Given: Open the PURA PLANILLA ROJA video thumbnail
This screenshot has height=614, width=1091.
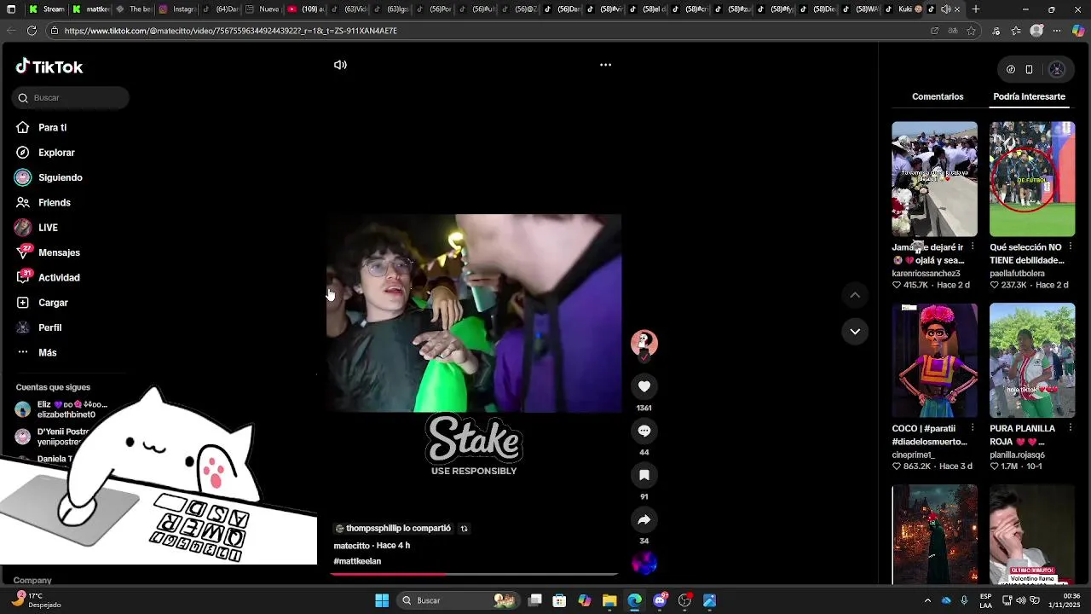Looking at the screenshot, I should tap(1032, 360).
